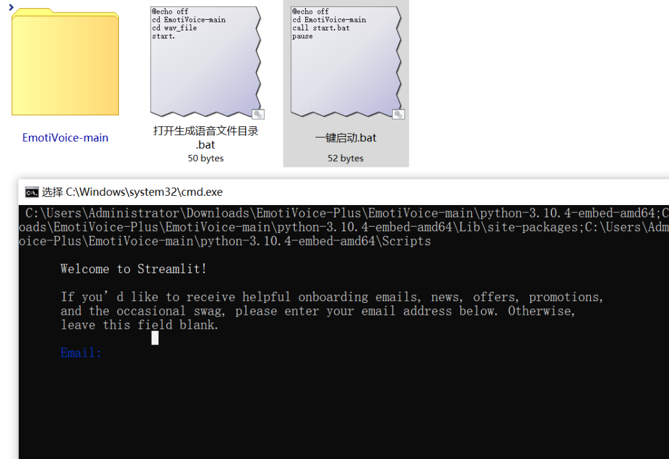Click the 打开生成语音文件目录.bat file name
Image resolution: width=669 pixels, height=459 pixels.
pos(206,138)
